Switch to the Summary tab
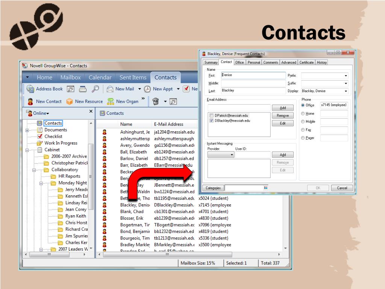385x289 pixels. click(x=211, y=62)
